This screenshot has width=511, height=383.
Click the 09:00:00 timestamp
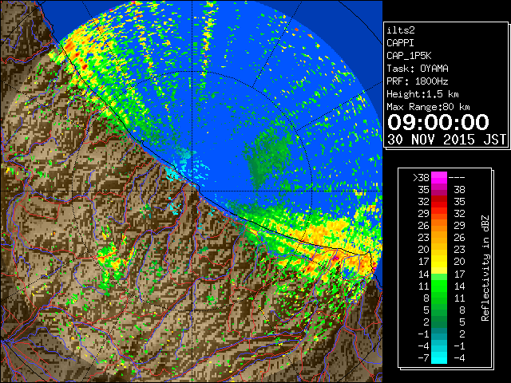(438, 122)
